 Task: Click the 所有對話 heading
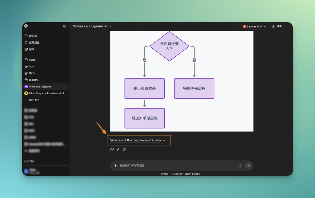coord(30,161)
